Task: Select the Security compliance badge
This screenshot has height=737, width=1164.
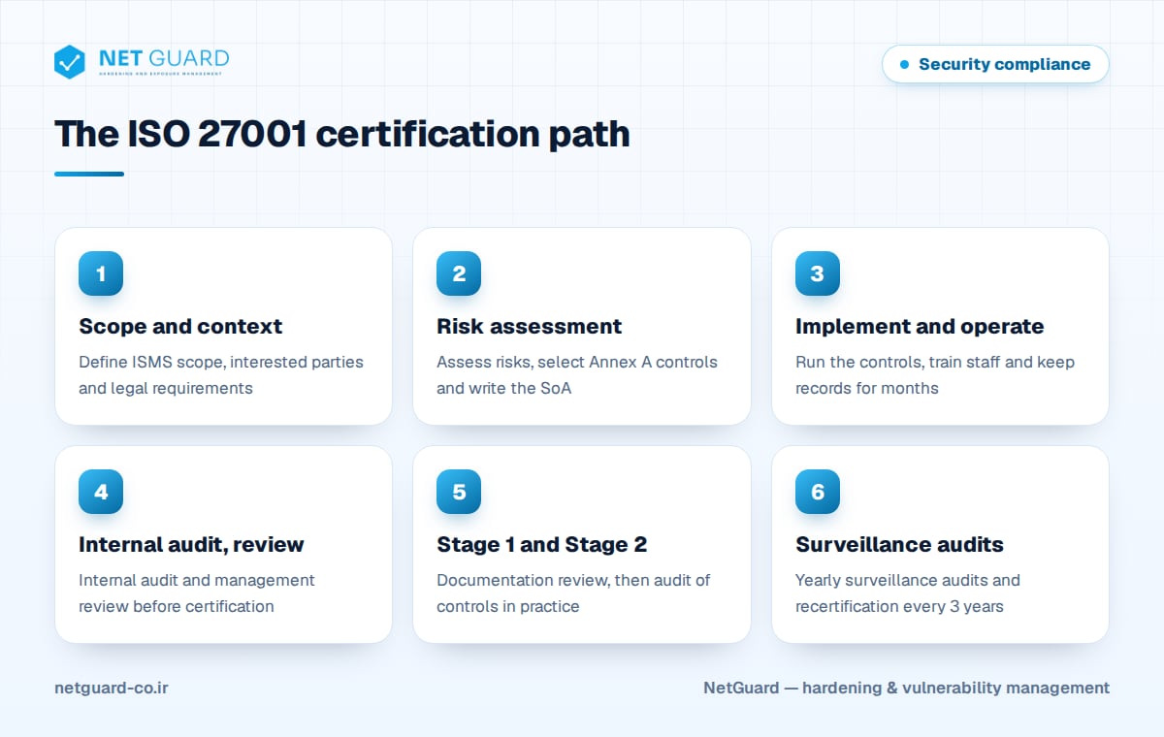Action: (x=995, y=64)
